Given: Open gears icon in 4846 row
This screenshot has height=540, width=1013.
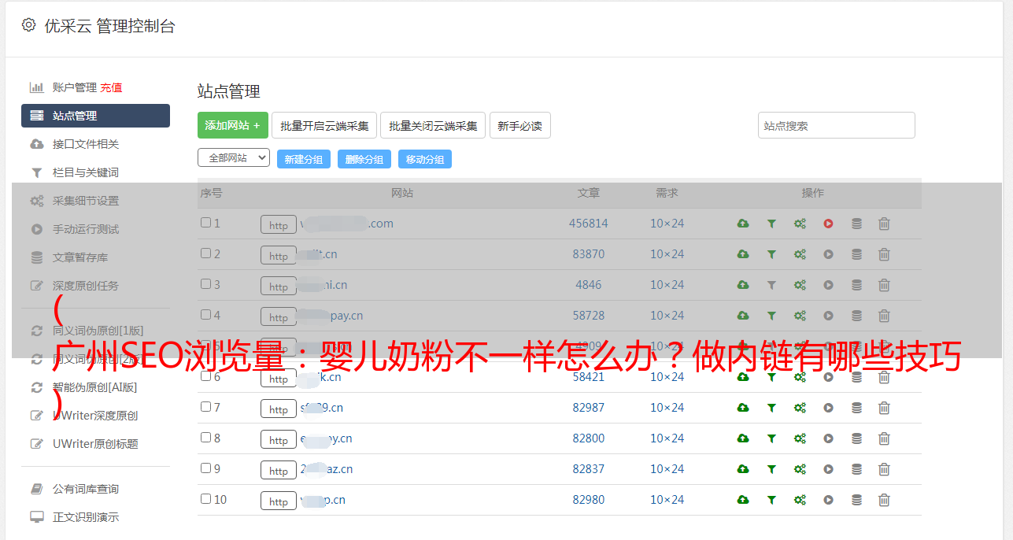Looking at the screenshot, I should click(x=800, y=285).
